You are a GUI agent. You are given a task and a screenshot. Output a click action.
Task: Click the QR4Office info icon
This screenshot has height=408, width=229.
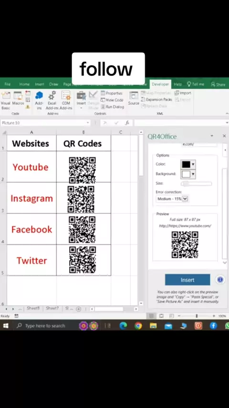220,279
